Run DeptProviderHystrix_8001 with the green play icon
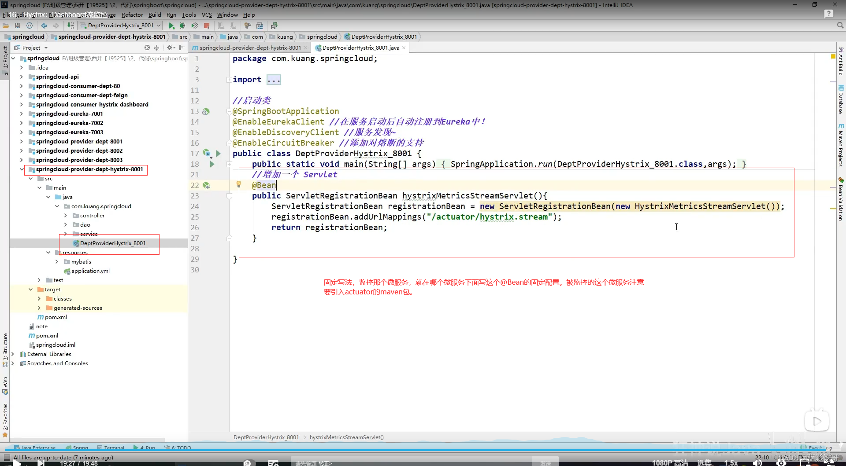This screenshot has height=466, width=846. point(171,26)
